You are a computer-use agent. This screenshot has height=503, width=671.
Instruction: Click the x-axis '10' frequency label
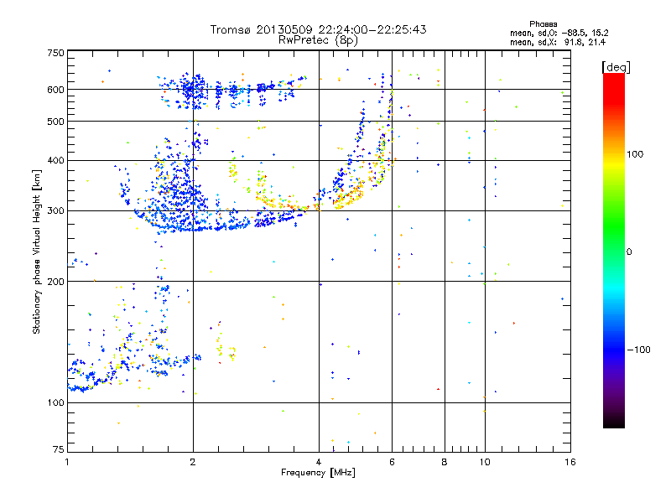[485, 462]
